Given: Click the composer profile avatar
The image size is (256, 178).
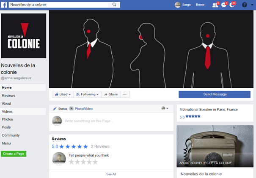Looking at the screenshot, I should 57,121.
